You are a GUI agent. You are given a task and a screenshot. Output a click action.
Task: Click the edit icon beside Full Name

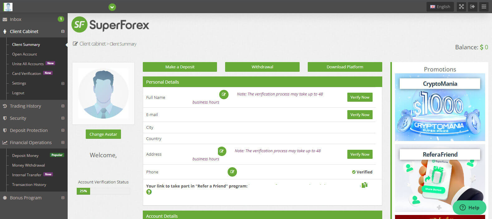tap(224, 94)
